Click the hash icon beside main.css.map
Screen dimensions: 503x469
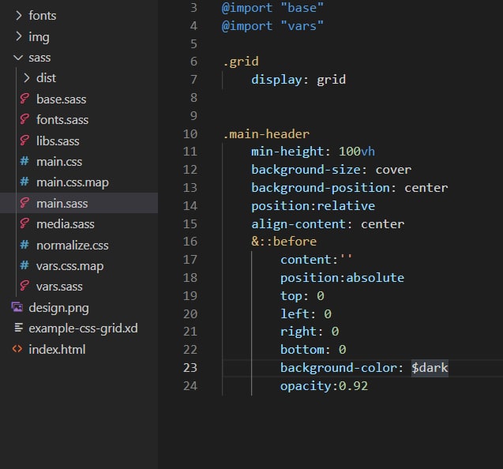point(24,182)
